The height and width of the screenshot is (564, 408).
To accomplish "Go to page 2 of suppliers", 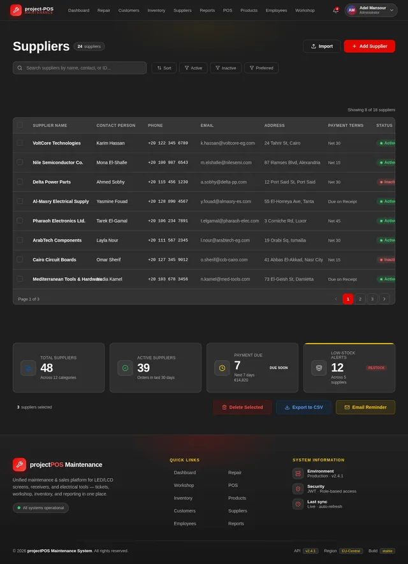I will pyautogui.click(x=360, y=299).
